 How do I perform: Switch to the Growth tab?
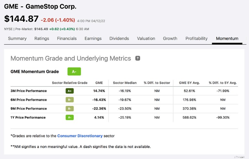click(170, 38)
